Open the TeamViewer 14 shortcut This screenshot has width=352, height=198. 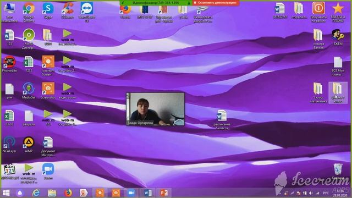[87, 12]
